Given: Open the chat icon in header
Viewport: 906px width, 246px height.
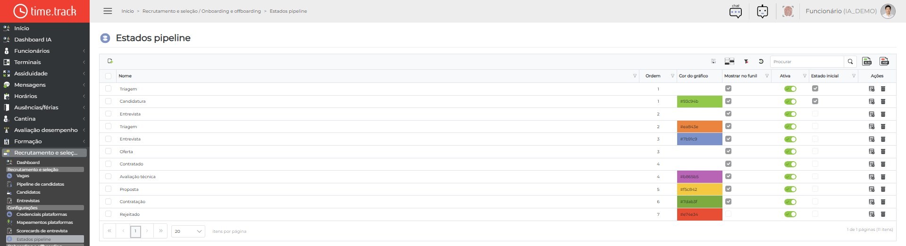Looking at the screenshot, I should click(x=736, y=11).
